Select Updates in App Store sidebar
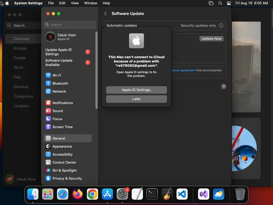The image size is (273, 205). click(23, 106)
